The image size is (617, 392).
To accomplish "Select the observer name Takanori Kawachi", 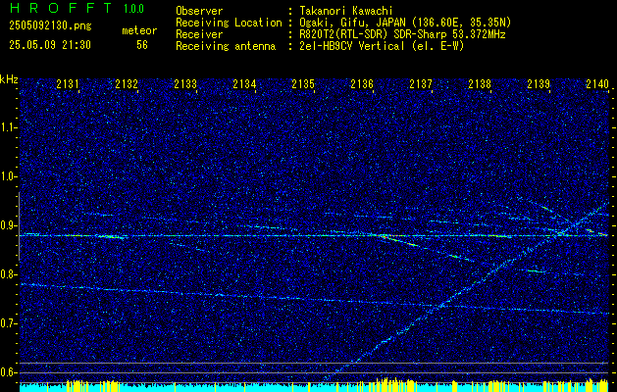I will click(345, 11).
